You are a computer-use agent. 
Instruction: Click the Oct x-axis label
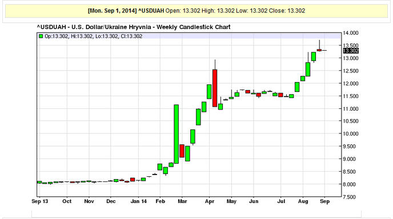(67, 201)
